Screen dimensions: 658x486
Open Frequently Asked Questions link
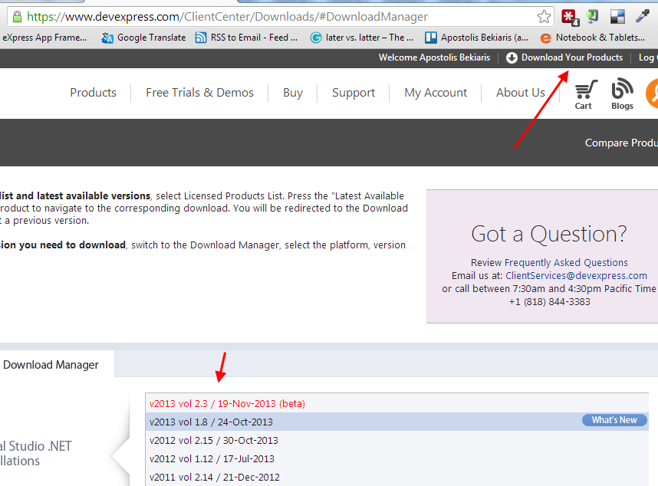(566, 262)
